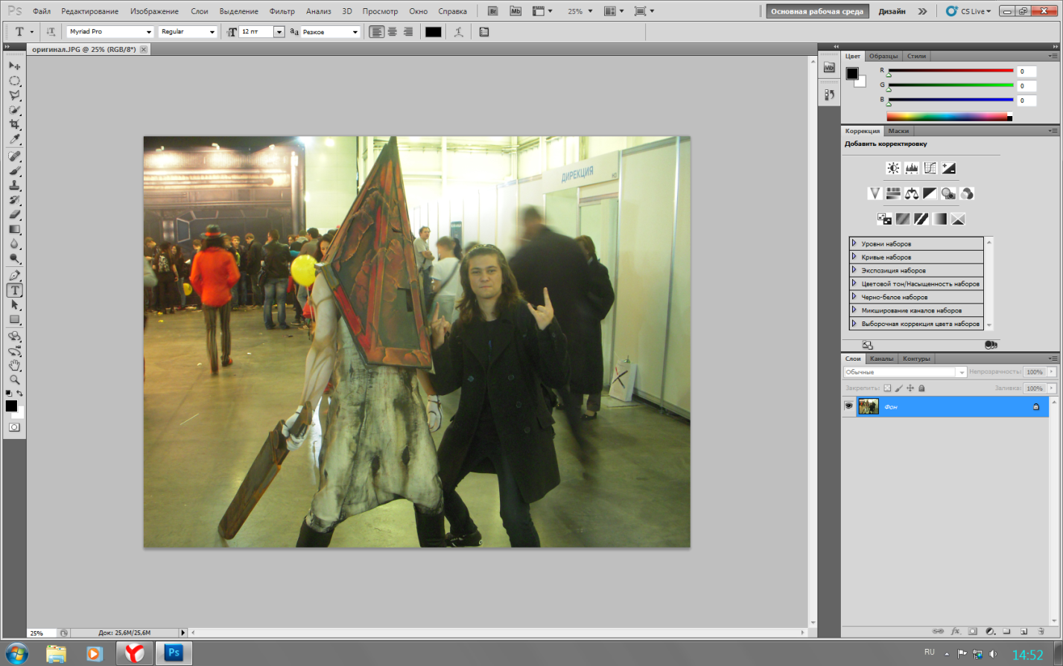The image size is (1063, 666).
Task: Click the Основная рабочая среда workspace button
Action: click(817, 11)
